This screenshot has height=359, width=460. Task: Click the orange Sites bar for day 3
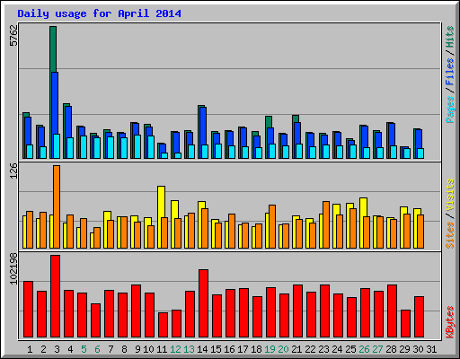57,206
